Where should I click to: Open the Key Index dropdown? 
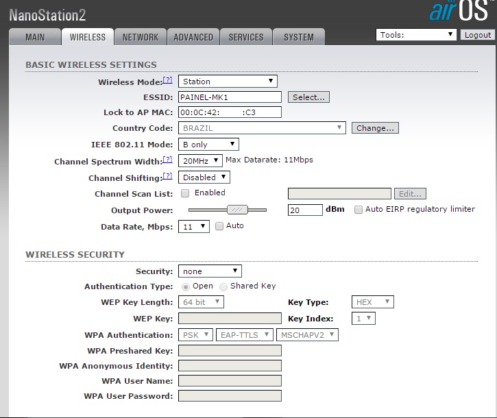pyautogui.click(x=363, y=318)
